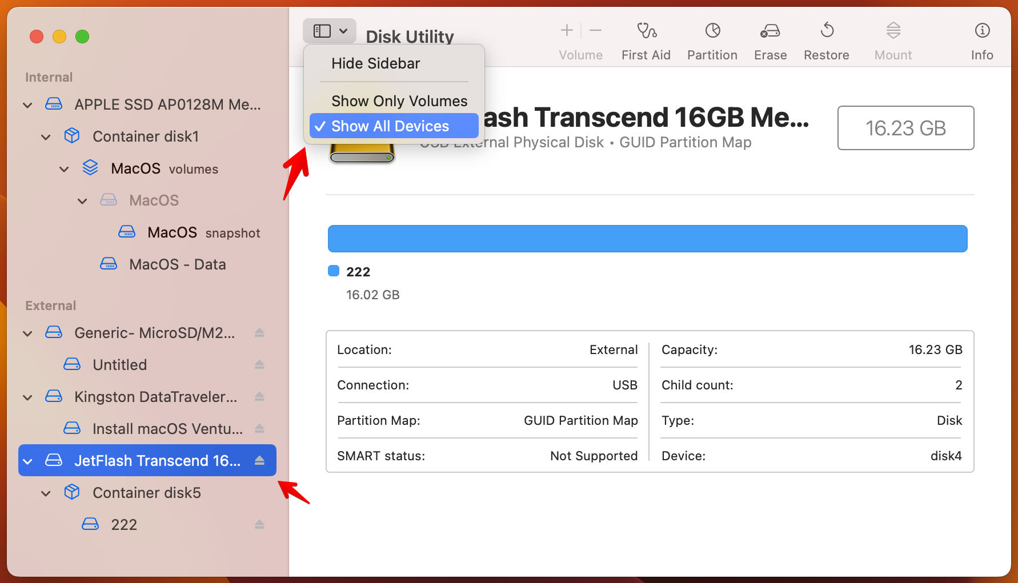1018x583 pixels.
Task: Select the MacOS snapshot row
Action: coord(147,232)
